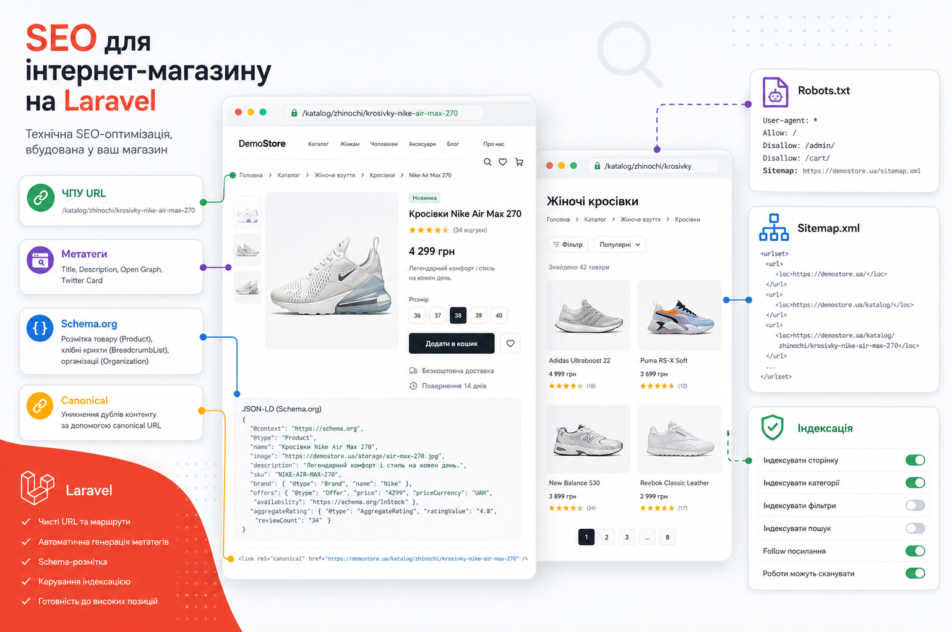Select shoe size 37
This screenshot has width=952, height=632.
click(x=438, y=315)
